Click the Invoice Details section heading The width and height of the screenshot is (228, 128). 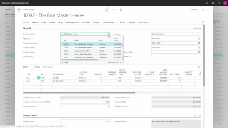(30, 116)
